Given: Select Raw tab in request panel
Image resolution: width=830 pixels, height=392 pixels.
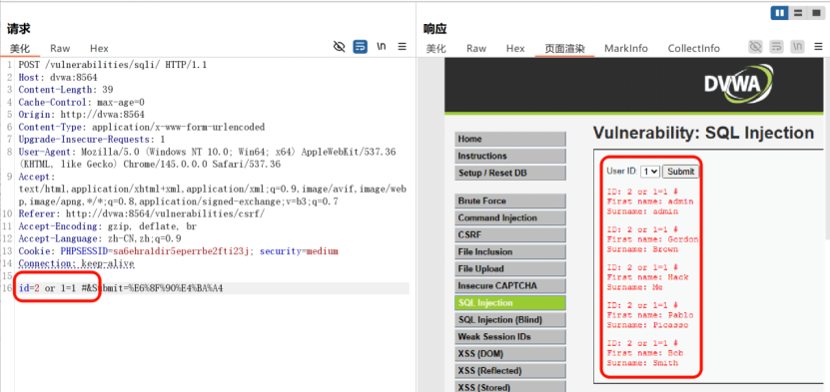Looking at the screenshot, I should [60, 49].
